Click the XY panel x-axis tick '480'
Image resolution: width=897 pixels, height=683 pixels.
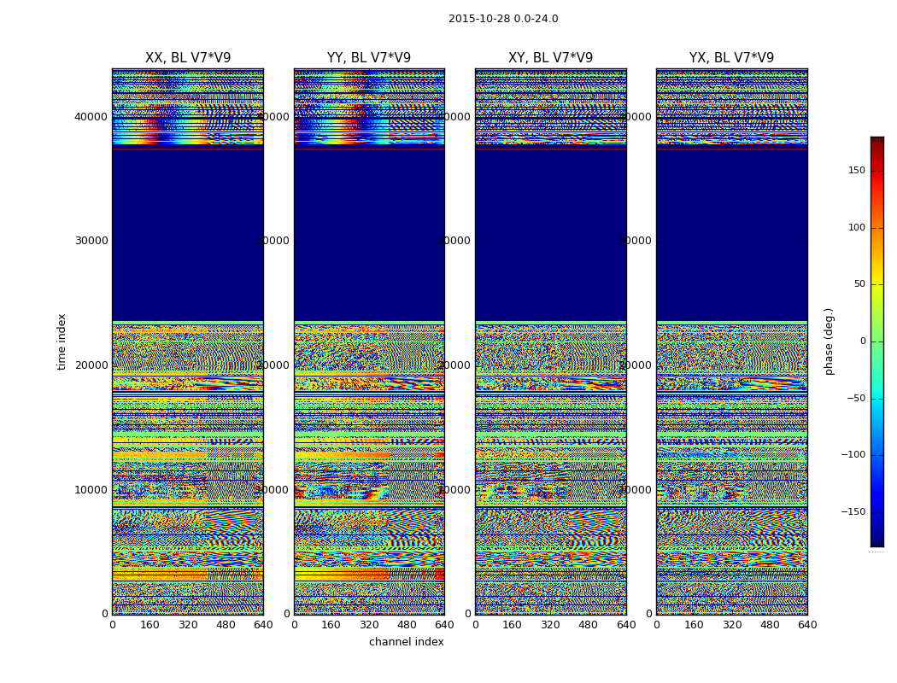pos(588,625)
